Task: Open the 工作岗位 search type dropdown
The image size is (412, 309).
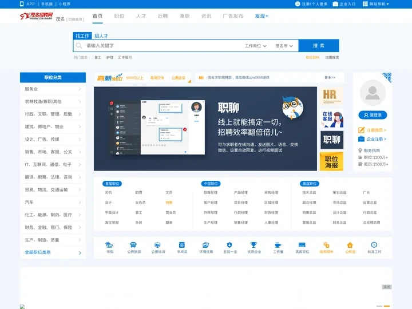Action: tap(256, 46)
